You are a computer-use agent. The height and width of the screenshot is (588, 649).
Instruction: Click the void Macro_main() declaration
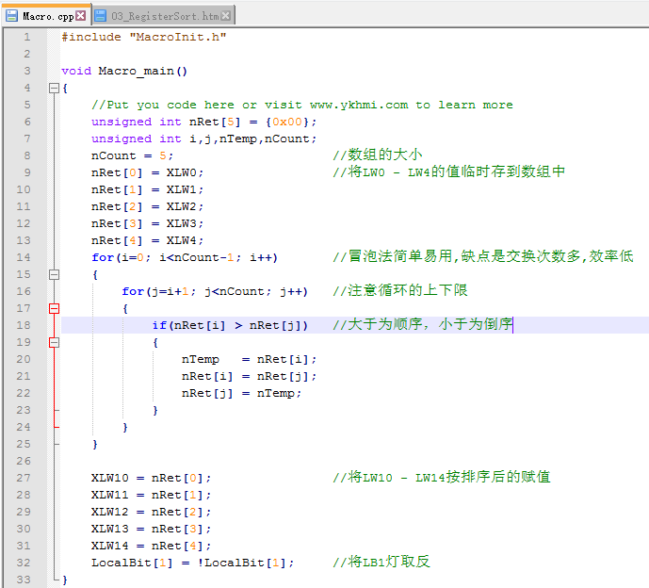[x=124, y=71]
